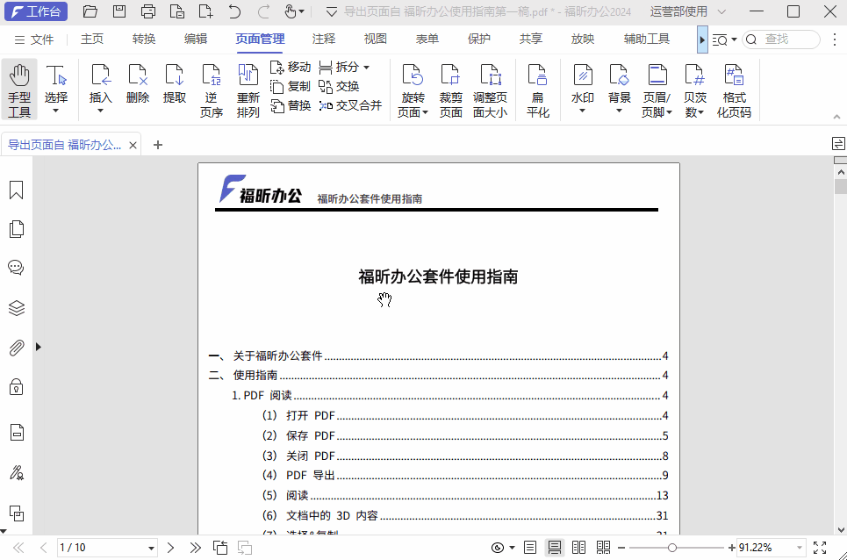The width and height of the screenshot is (847, 560).
Task: Switch to the 注释 ribbon tab
Action: (x=322, y=39)
